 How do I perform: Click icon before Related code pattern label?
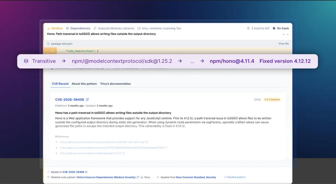48,177
